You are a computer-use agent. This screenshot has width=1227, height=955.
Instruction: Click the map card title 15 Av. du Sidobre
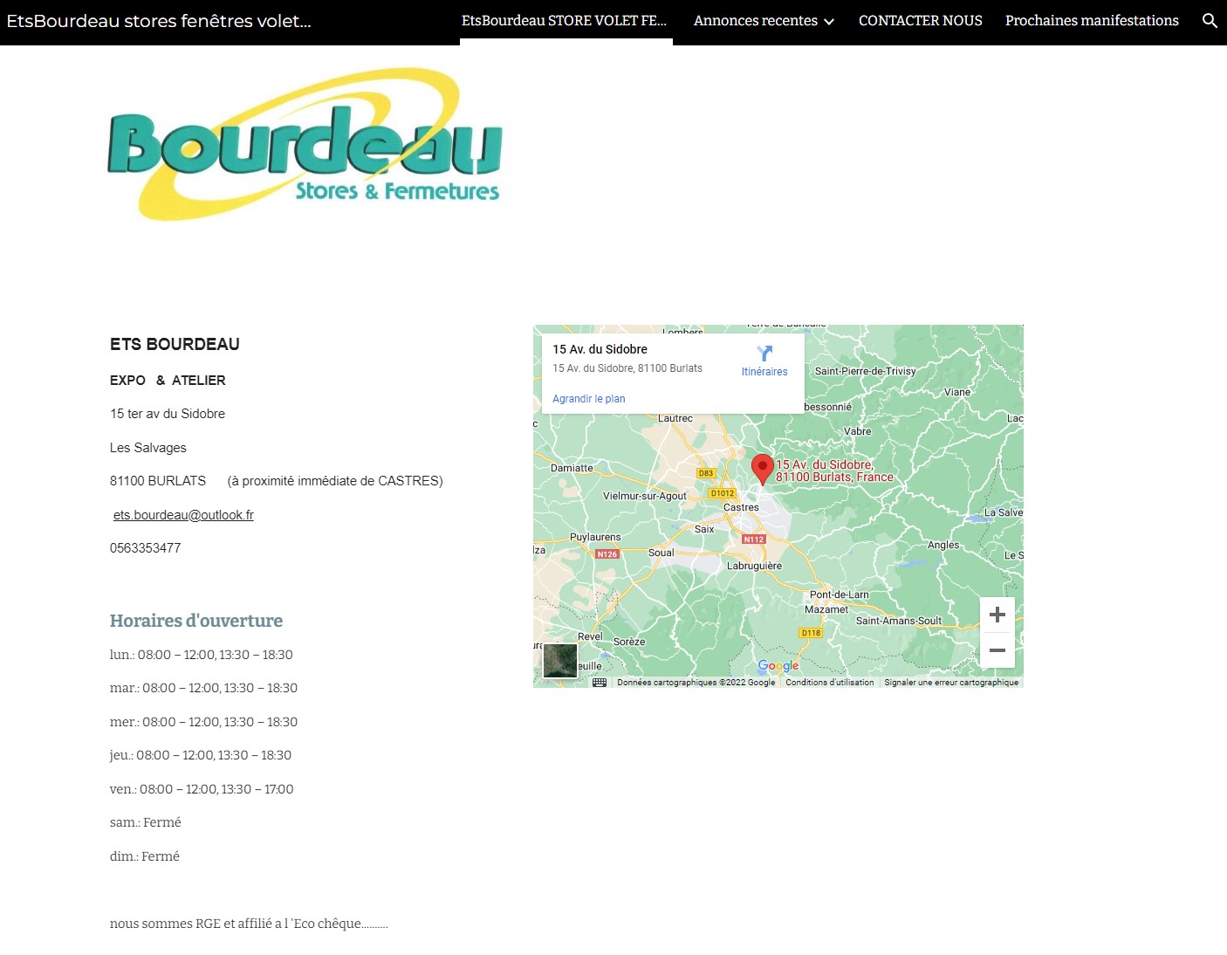[600, 349]
